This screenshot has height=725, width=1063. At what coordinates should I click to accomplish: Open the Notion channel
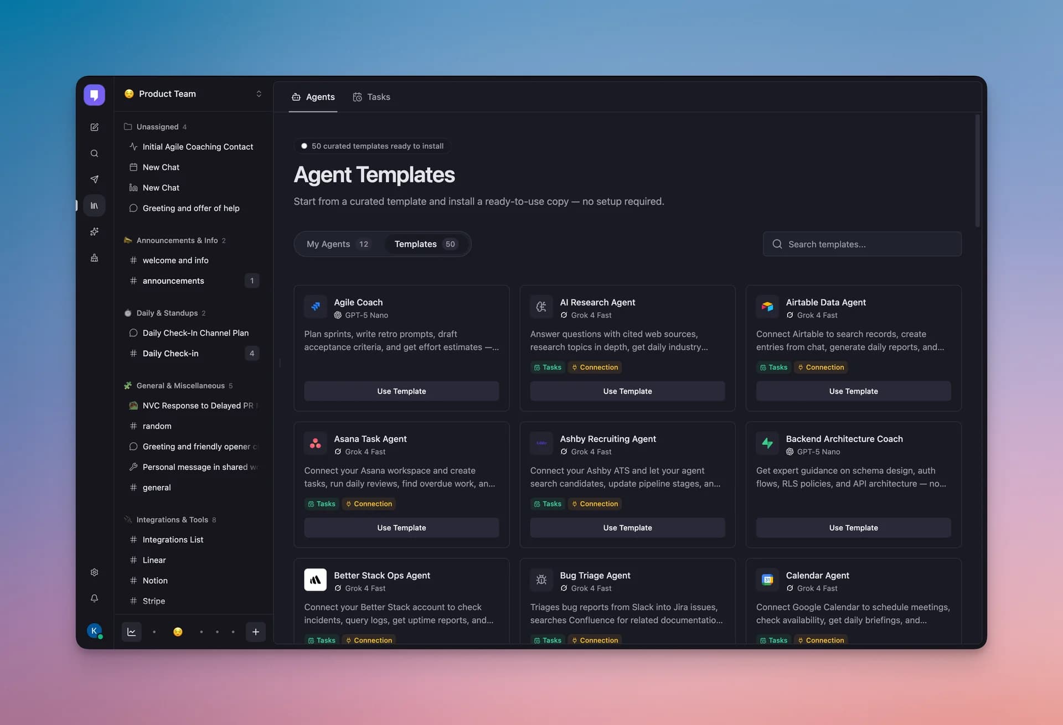point(193,581)
